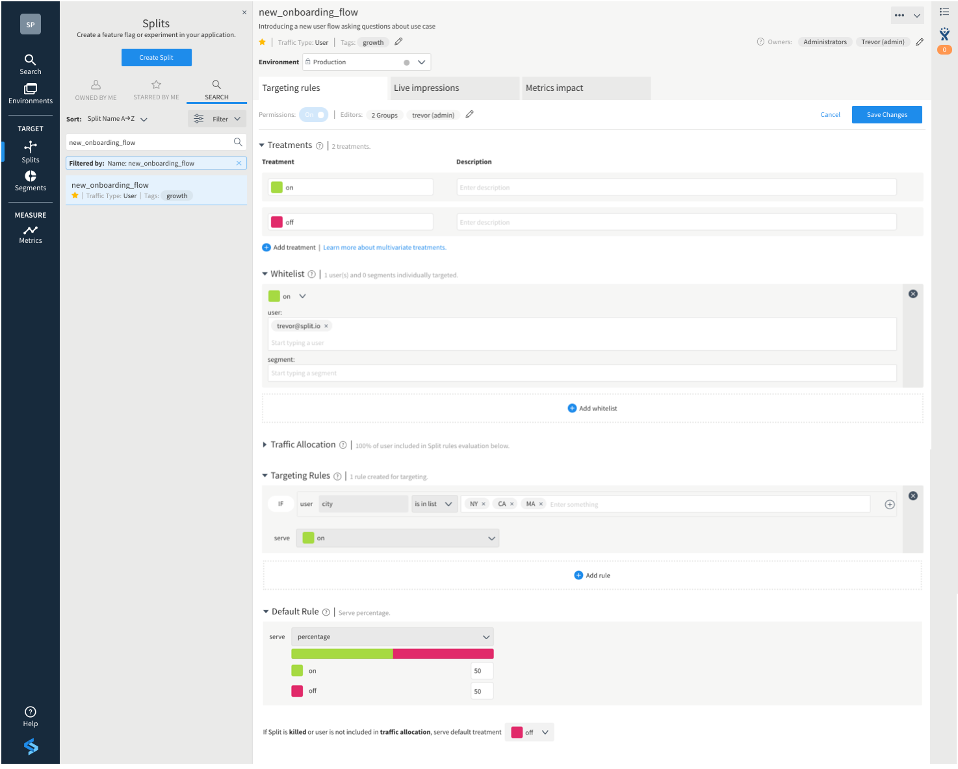Open the Filter dropdown
Image resolution: width=958 pixels, height=769 pixels.
point(217,119)
